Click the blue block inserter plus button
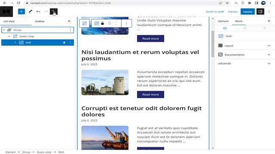The image size is (275, 154). [21, 12]
